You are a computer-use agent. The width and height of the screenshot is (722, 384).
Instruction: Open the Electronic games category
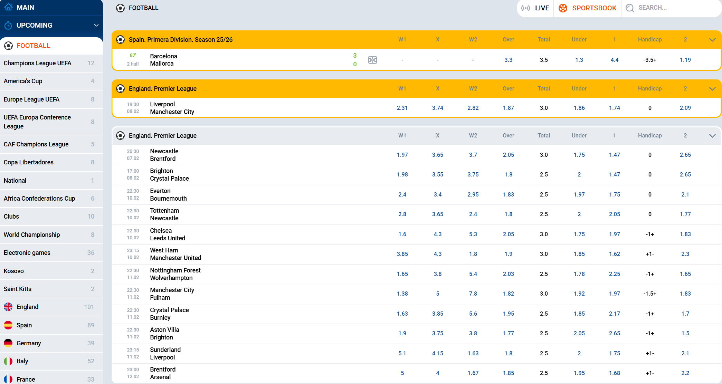tap(27, 252)
